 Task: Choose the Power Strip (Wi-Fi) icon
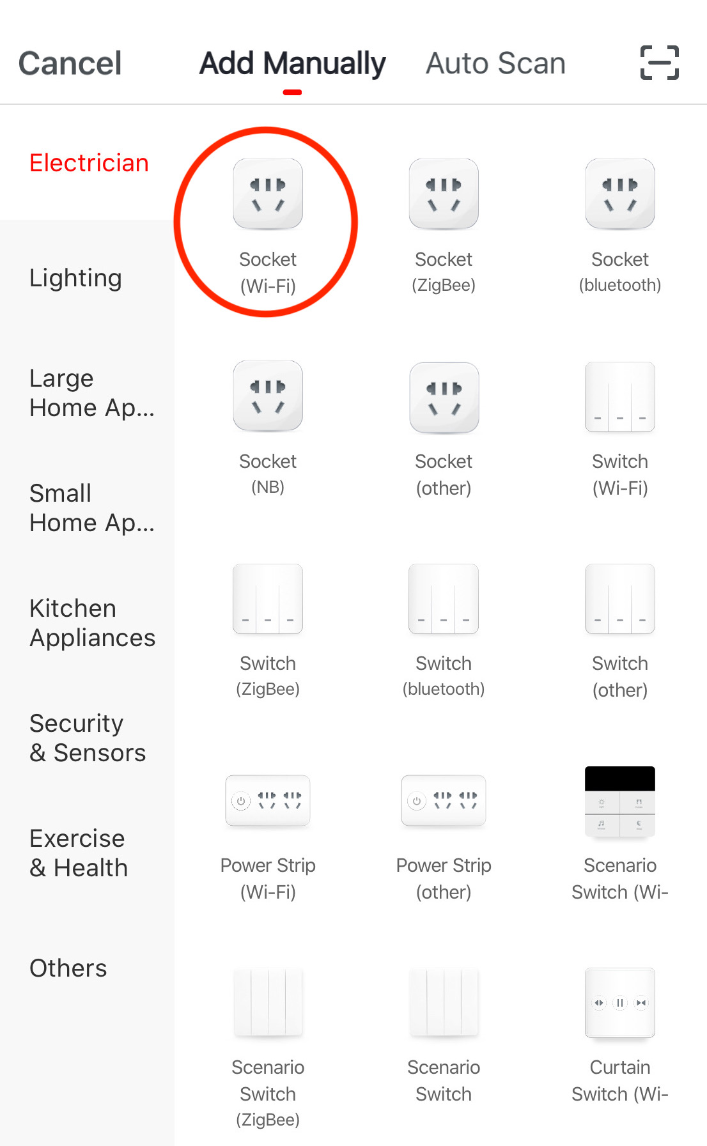coord(268,801)
